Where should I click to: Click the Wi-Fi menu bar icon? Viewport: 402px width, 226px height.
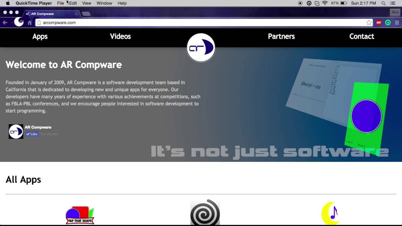(x=325, y=3)
